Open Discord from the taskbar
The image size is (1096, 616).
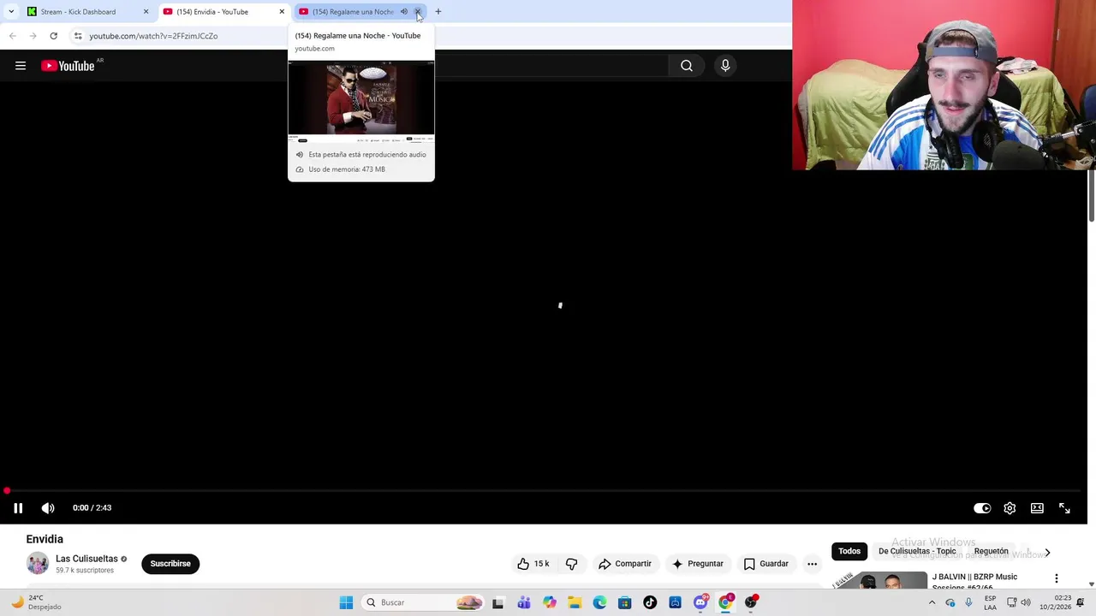pyautogui.click(x=700, y=603)
